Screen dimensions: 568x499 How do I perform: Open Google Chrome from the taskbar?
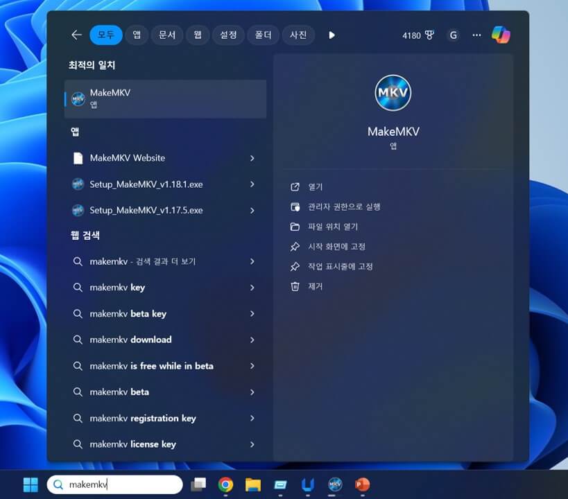pos(225,484)
